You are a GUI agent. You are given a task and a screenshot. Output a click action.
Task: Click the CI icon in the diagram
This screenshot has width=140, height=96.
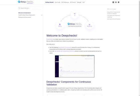(75, 15)
